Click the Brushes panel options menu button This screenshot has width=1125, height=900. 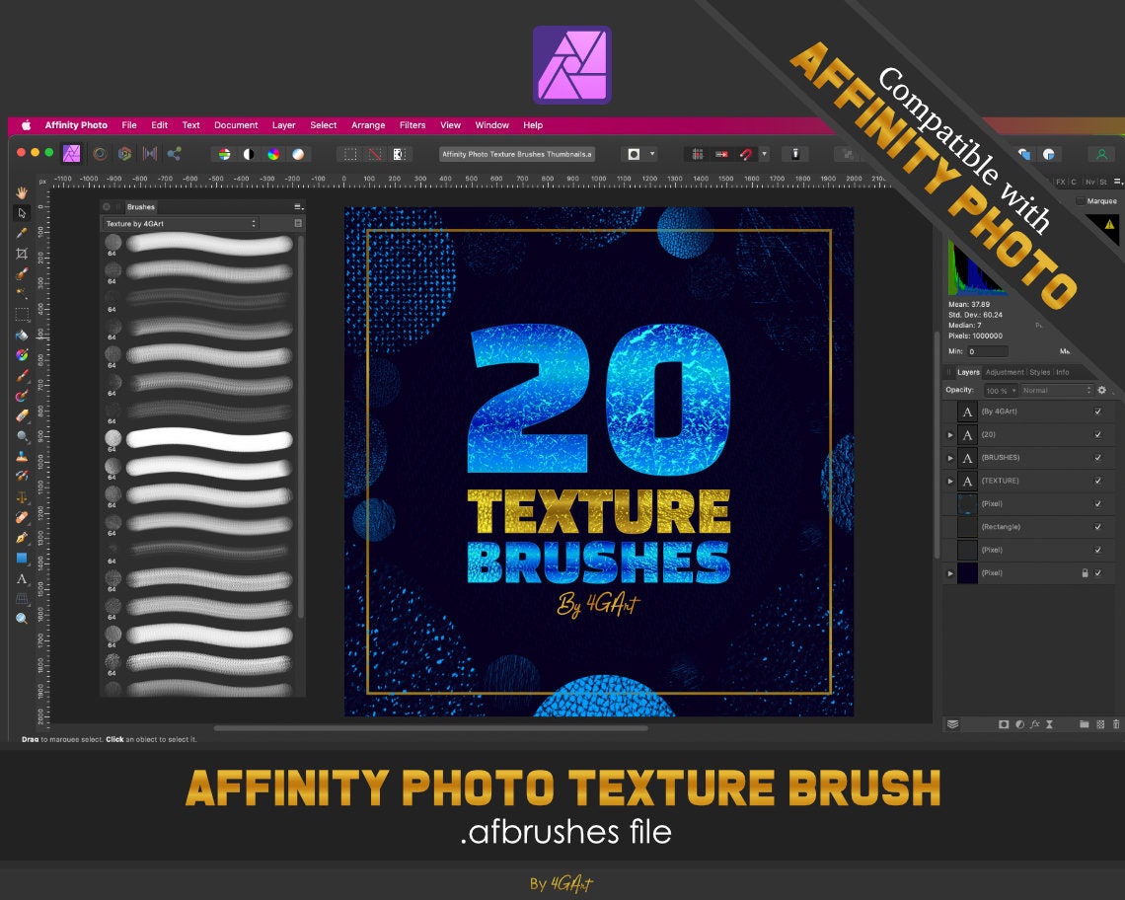tap(299, 206)
